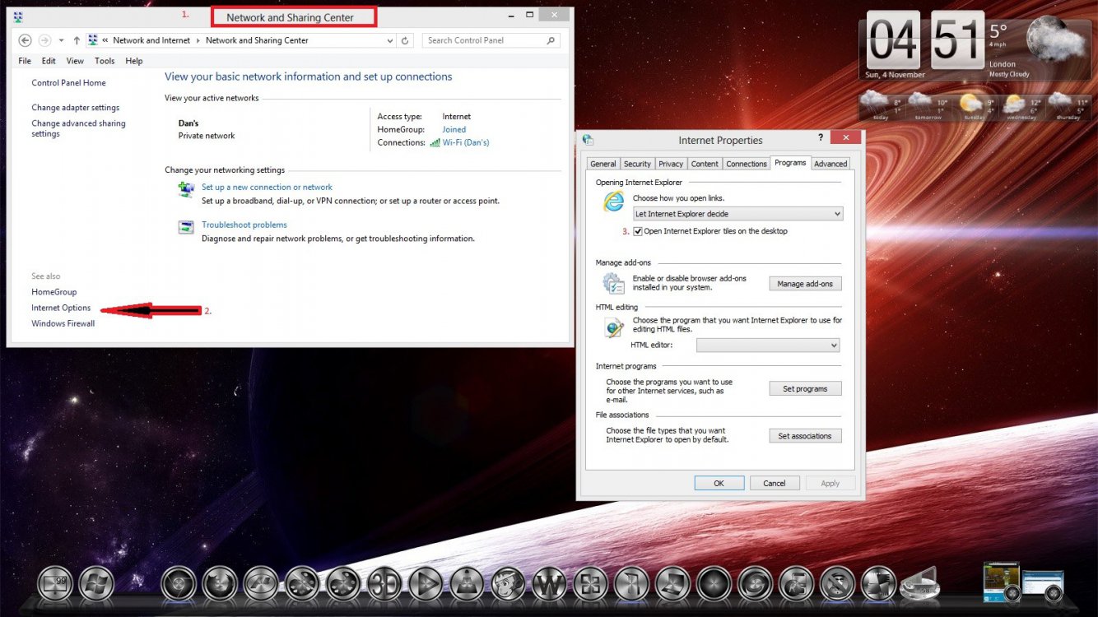Image resolution: width=1098 pixels, height=617 pixels.
Task: Open Set up a new connection or network
Action: point(268,188)
